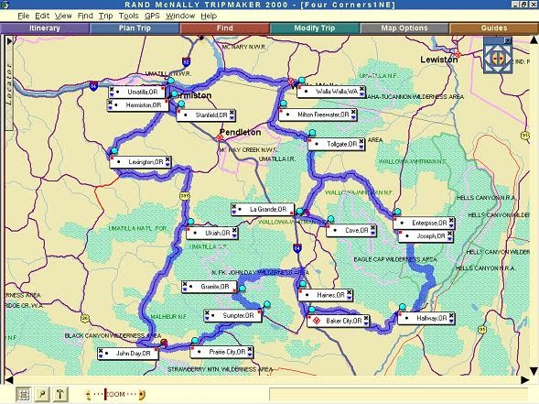The height and width of the screenshot is (404, 539).
Task: Remove the Joseph,OR stop label
Action: (449, 234)
